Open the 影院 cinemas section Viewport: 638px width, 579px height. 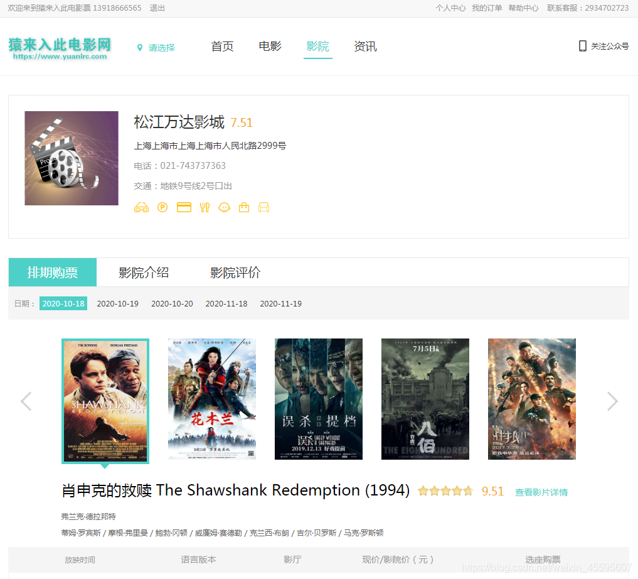coord(318,46)
